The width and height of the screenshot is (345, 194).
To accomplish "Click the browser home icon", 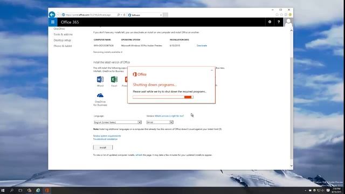I will coord(277,15).
